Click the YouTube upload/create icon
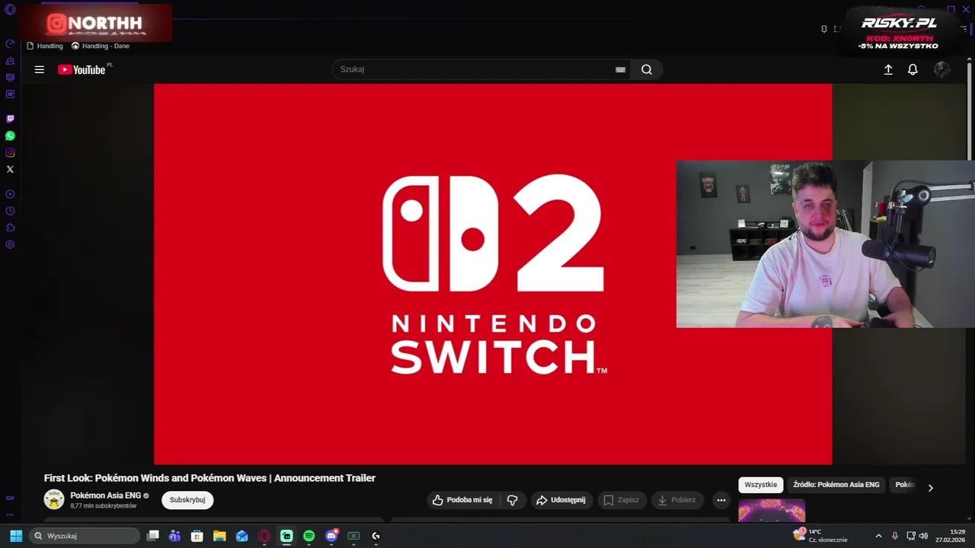 click(888, 69)
